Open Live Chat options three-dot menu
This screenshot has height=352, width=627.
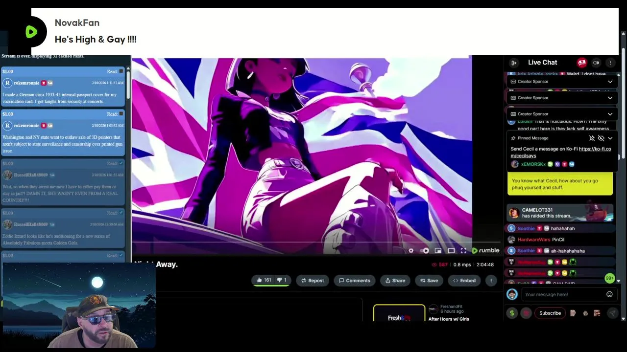pos(610,63)
